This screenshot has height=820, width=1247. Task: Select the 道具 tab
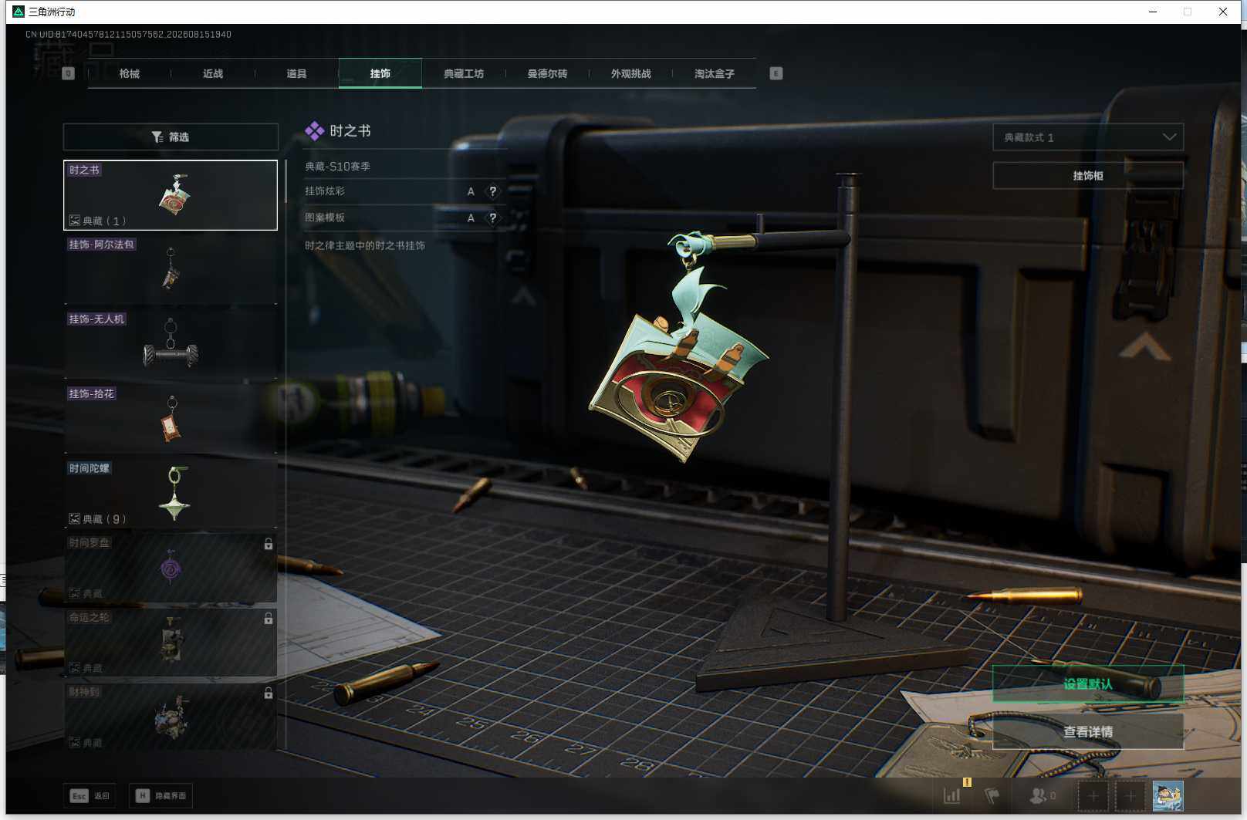click(296, 73)
